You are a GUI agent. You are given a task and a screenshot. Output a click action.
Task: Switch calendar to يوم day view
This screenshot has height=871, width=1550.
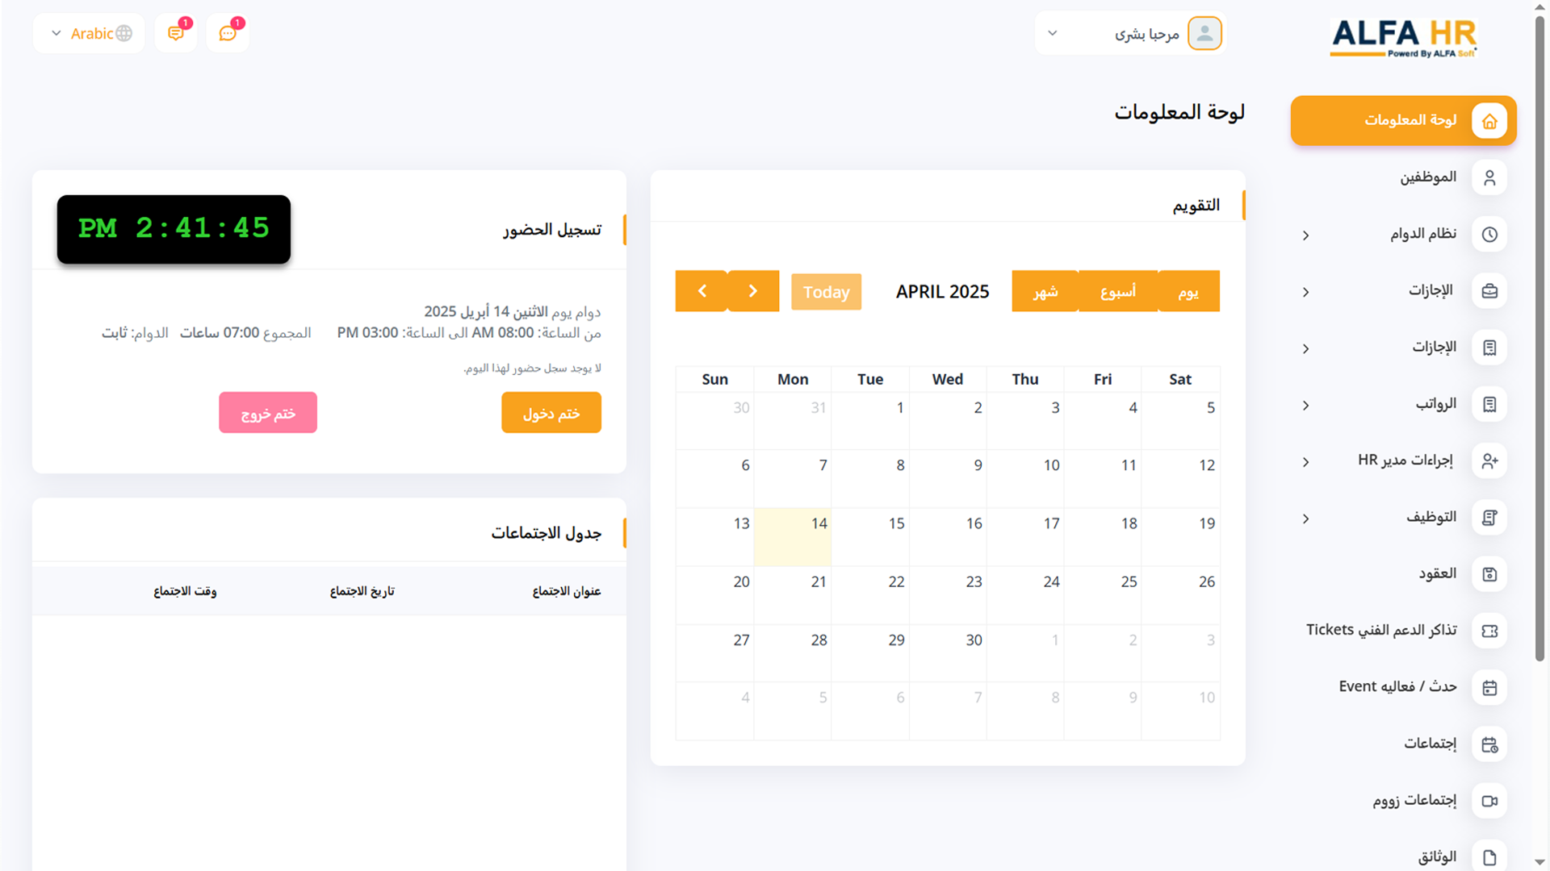1188,291
